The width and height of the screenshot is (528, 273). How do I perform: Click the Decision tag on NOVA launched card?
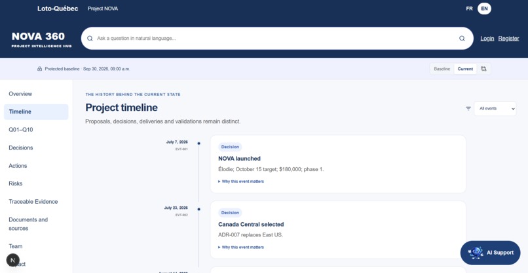(x=230, y=147)
